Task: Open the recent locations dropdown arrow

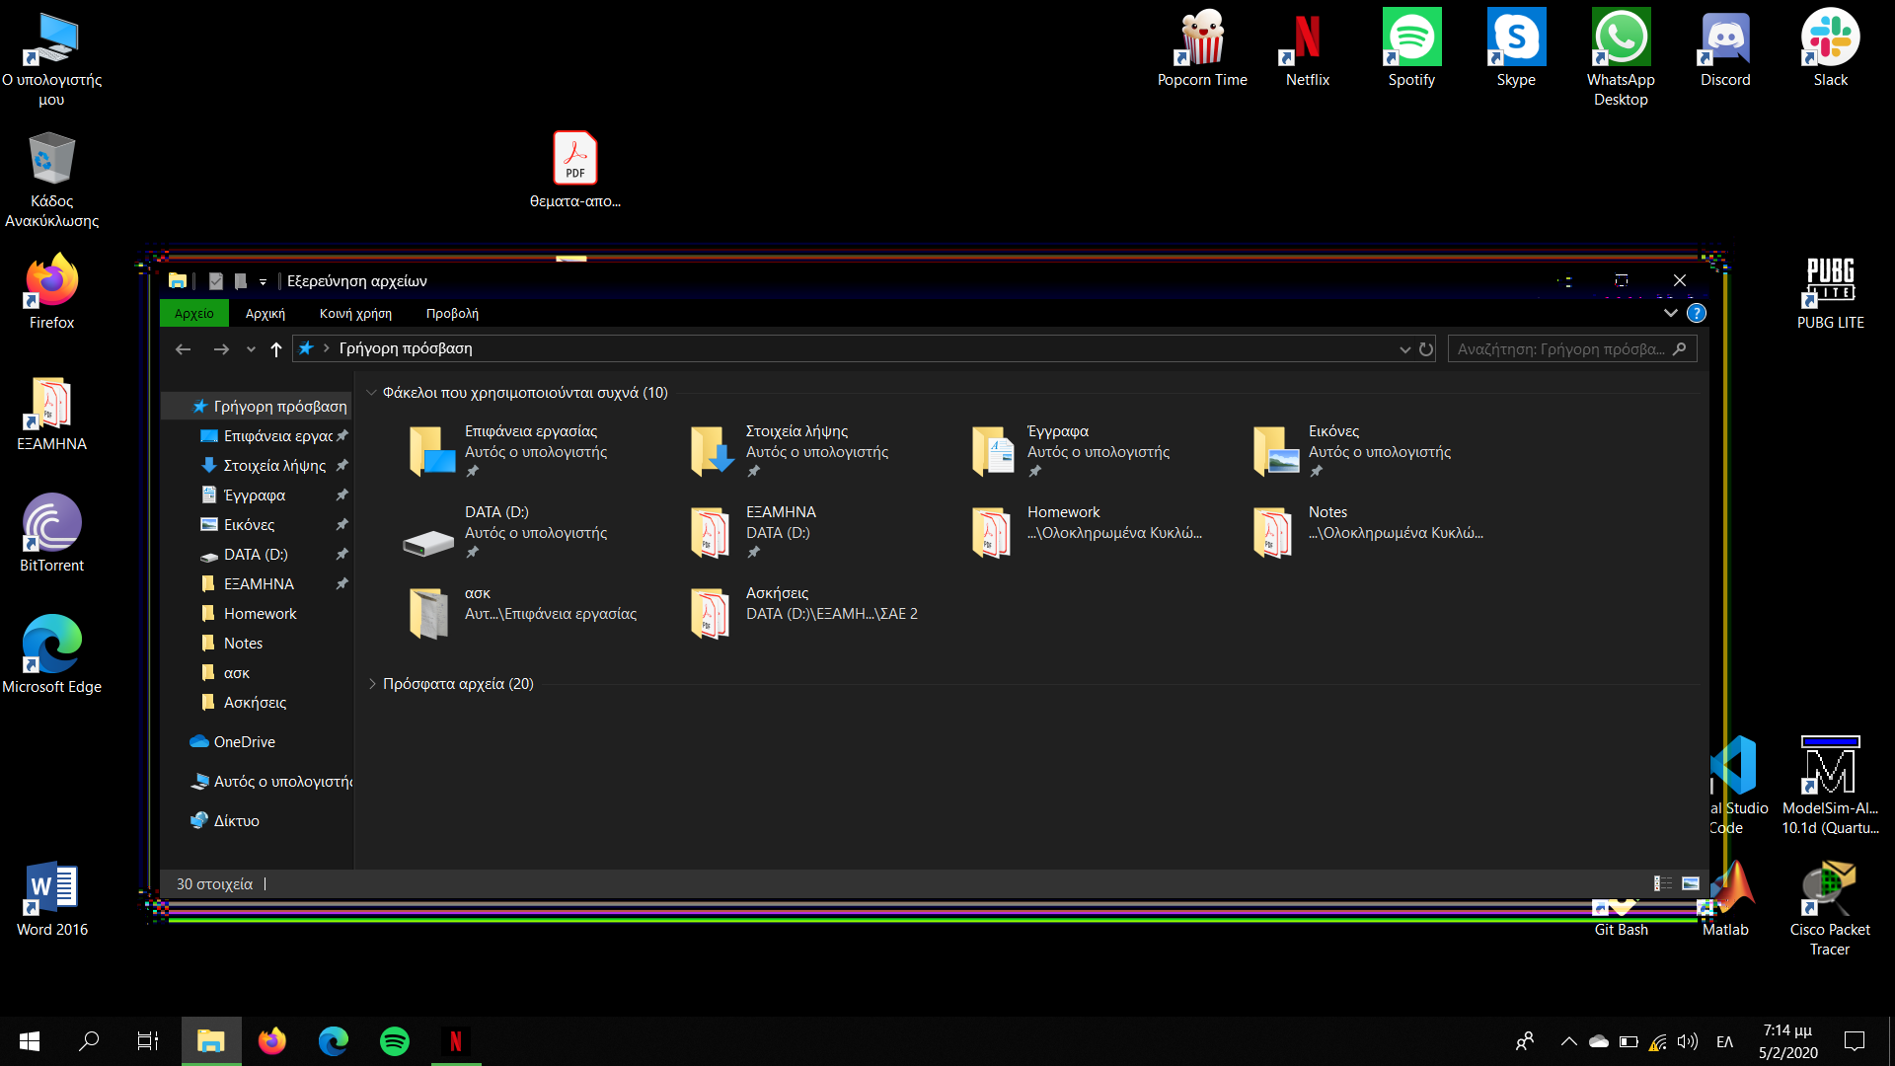Action: coord(251,349)
